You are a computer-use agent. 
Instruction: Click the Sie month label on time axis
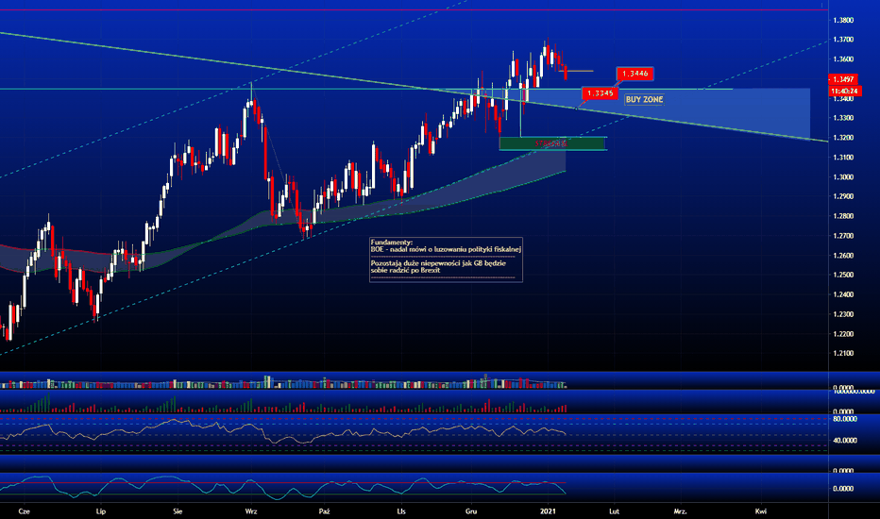click(178, 511)
